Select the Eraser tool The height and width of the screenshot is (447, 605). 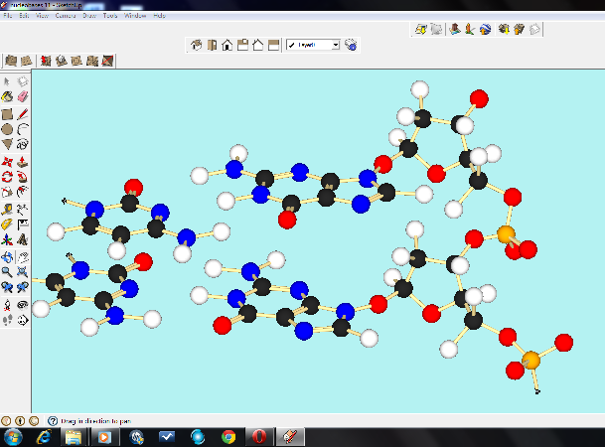tap(22, 96)
